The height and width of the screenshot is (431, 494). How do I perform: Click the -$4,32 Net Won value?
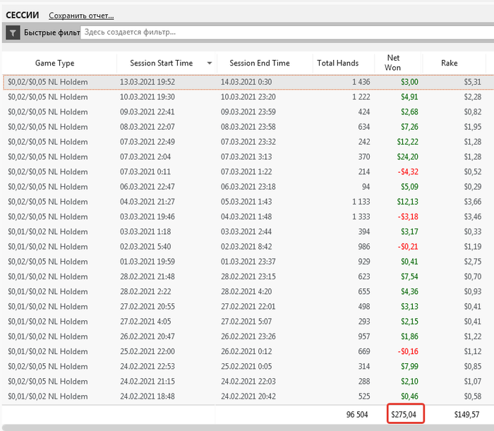pos(408,172)
